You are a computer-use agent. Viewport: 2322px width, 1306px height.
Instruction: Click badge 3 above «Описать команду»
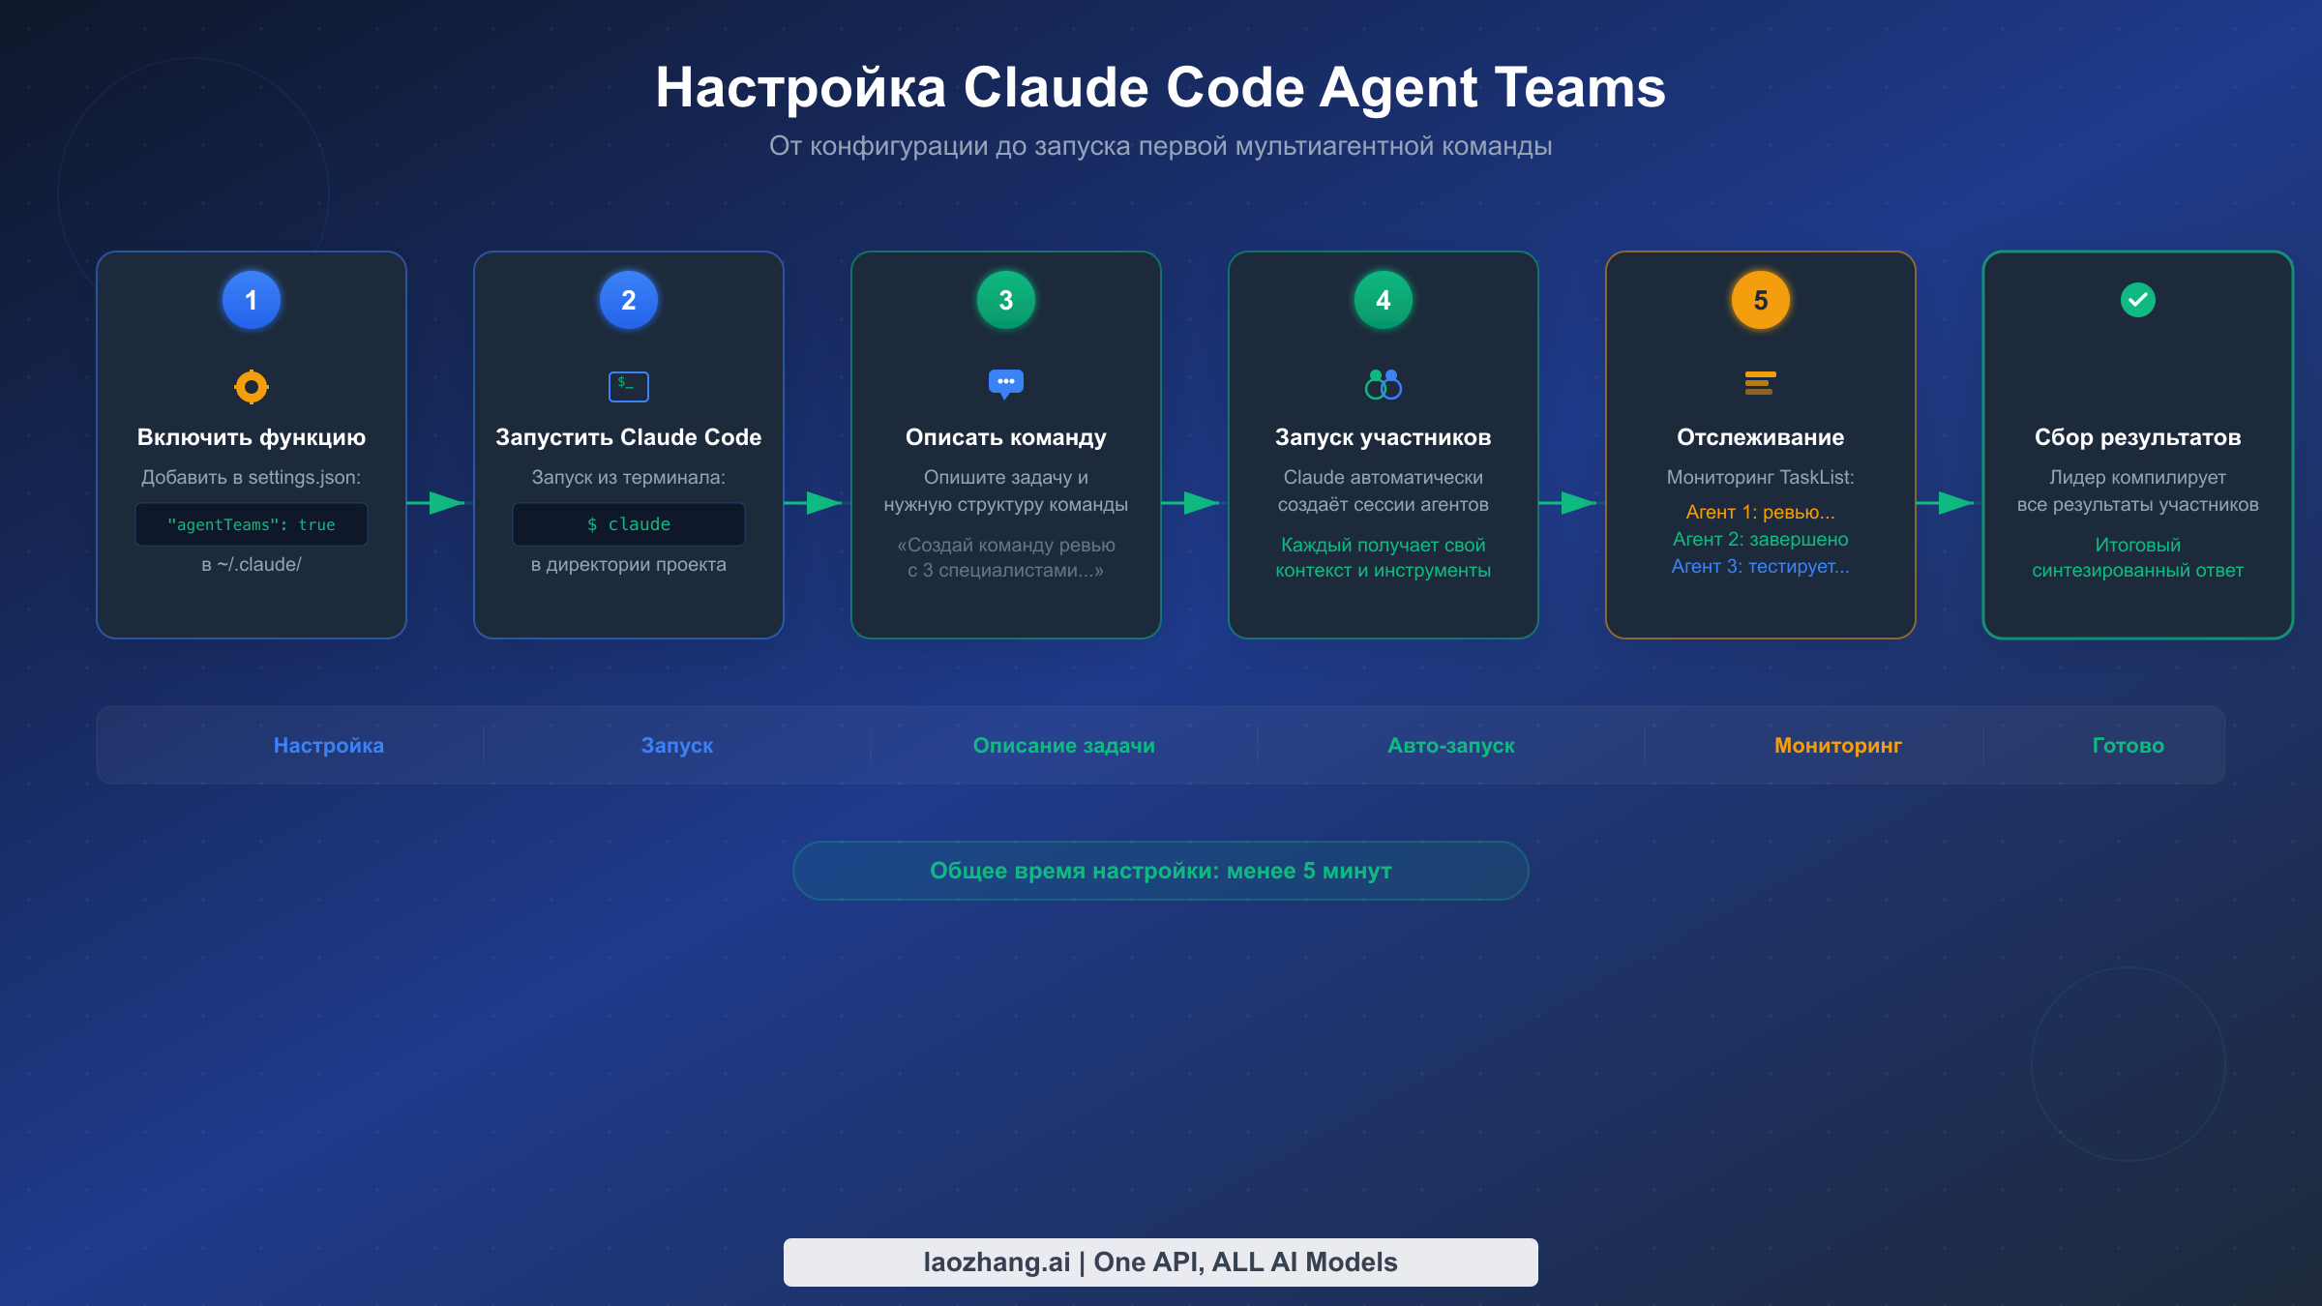point(1005,300)
